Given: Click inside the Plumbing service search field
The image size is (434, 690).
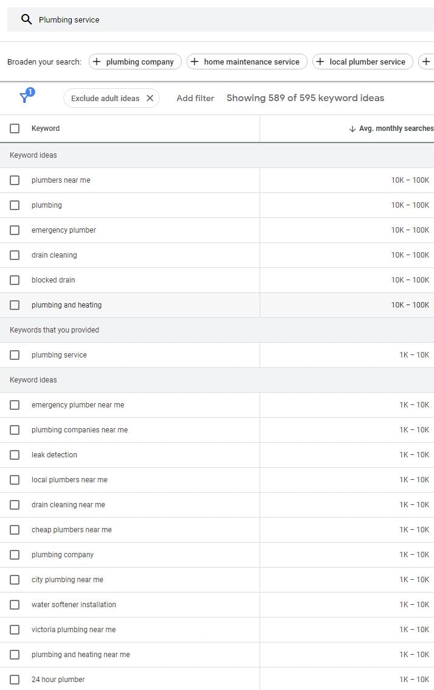Looking at the screenshot, I should point(68,19).
